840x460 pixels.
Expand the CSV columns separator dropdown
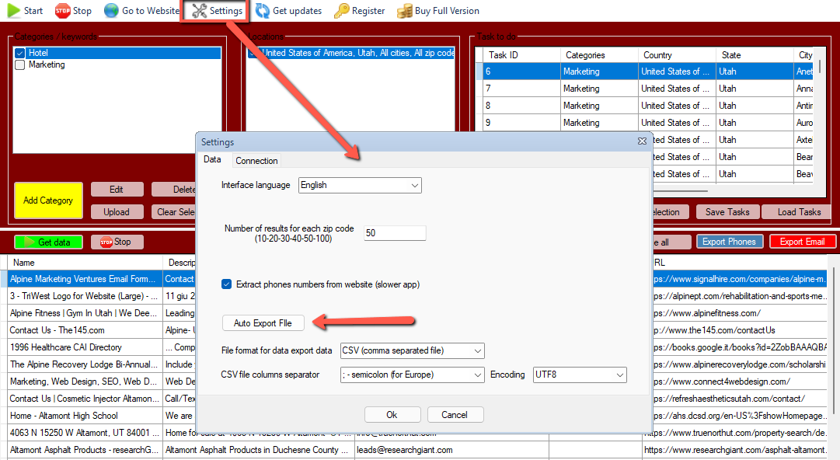click(x=477, y=375)
